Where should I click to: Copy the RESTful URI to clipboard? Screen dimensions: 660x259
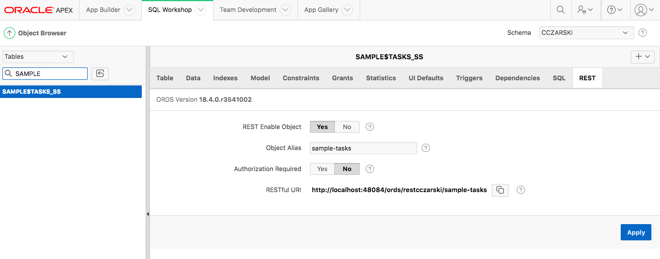[500, 190]
